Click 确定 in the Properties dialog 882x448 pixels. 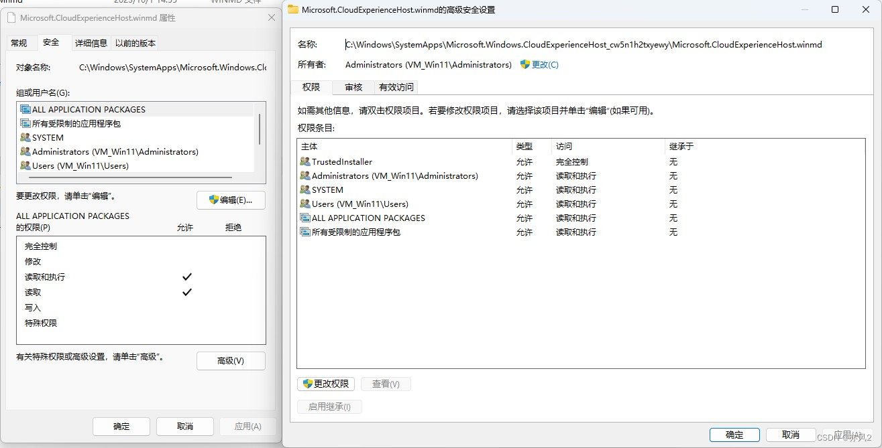point(121,426)
